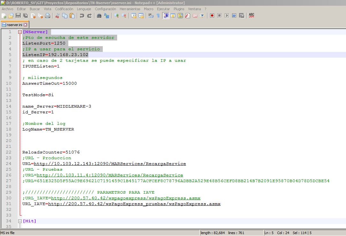This screenshot has width=346, height=236.
Task: Click the Close All documents icon
Action: [x=41, y=16]
